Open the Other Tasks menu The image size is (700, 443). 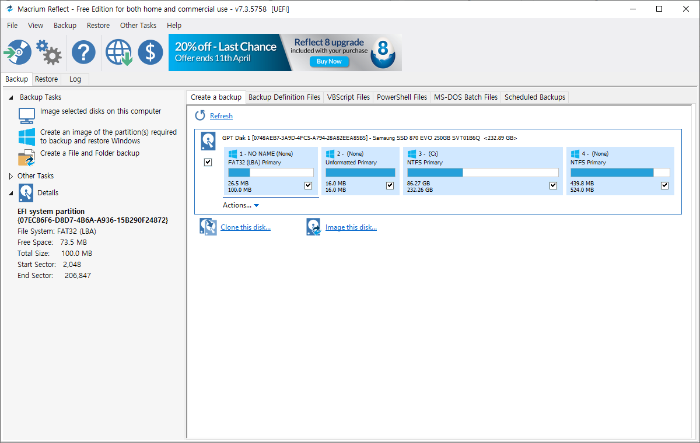(x=138, y=26)
